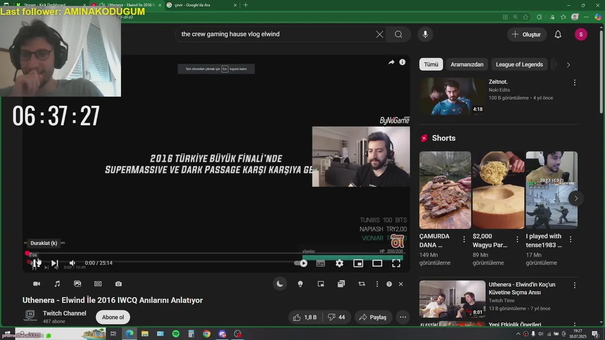Toggle the loop repeat icon
The image size is (605, 340).
click(x=362, y=284)
